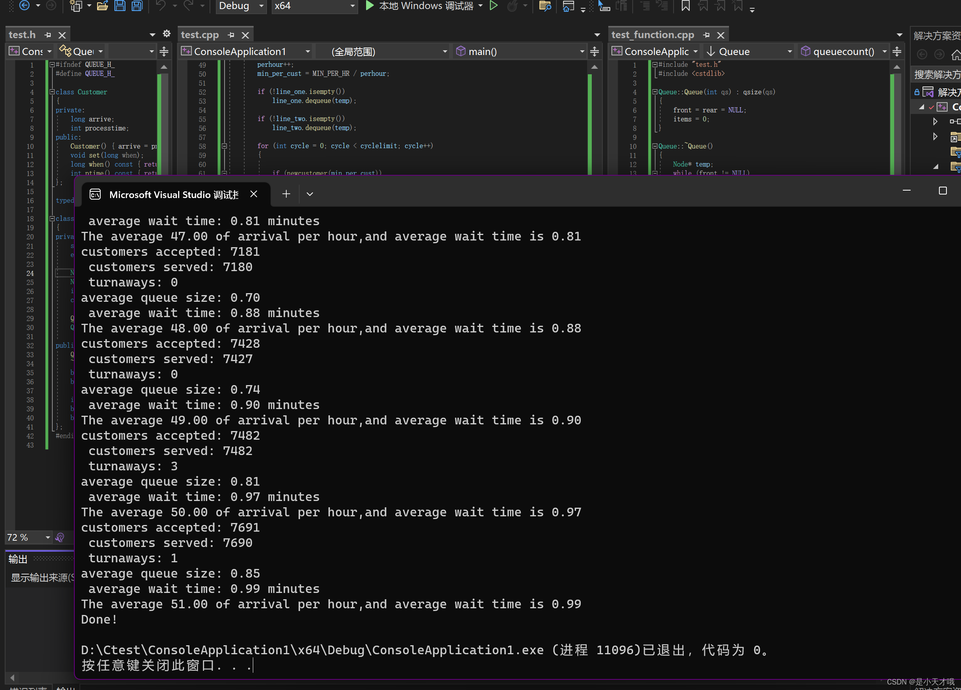Toggle a bookmark using the bookmark icon
This screenshot has height=690, width=961.
coord(686,6)
